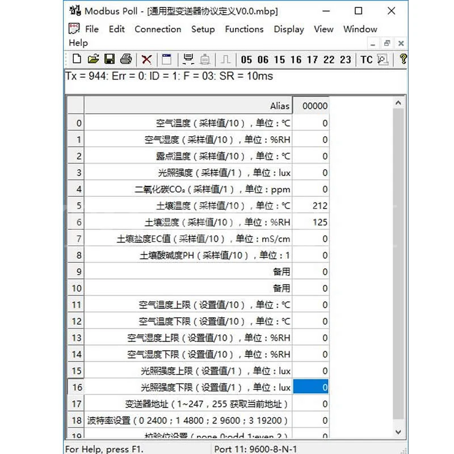454x454 pixels.
Task: Click the vertical scrollbar thumb
Action: (398, 263)
